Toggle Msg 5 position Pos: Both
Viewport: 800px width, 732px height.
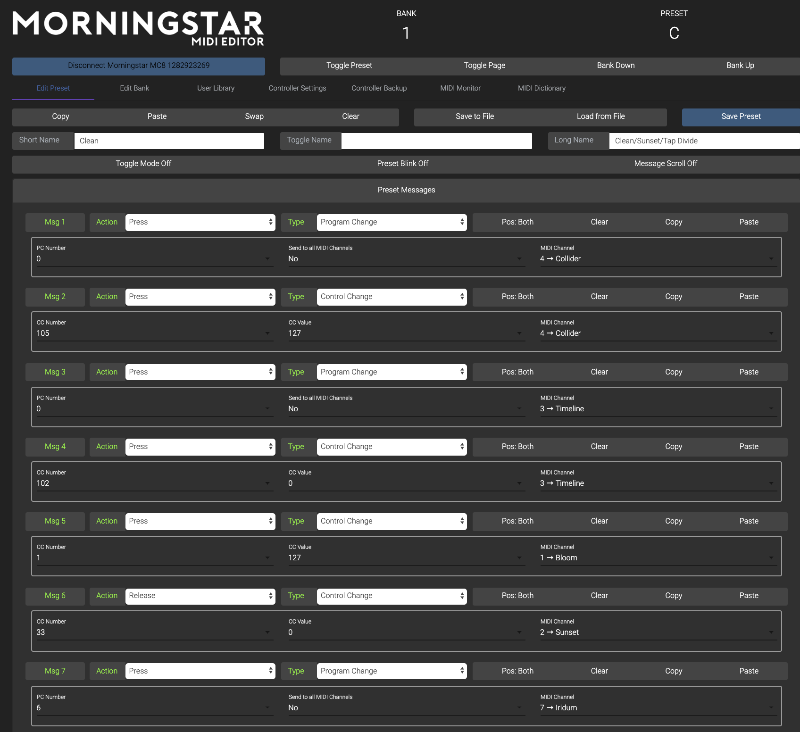point(517,521)
